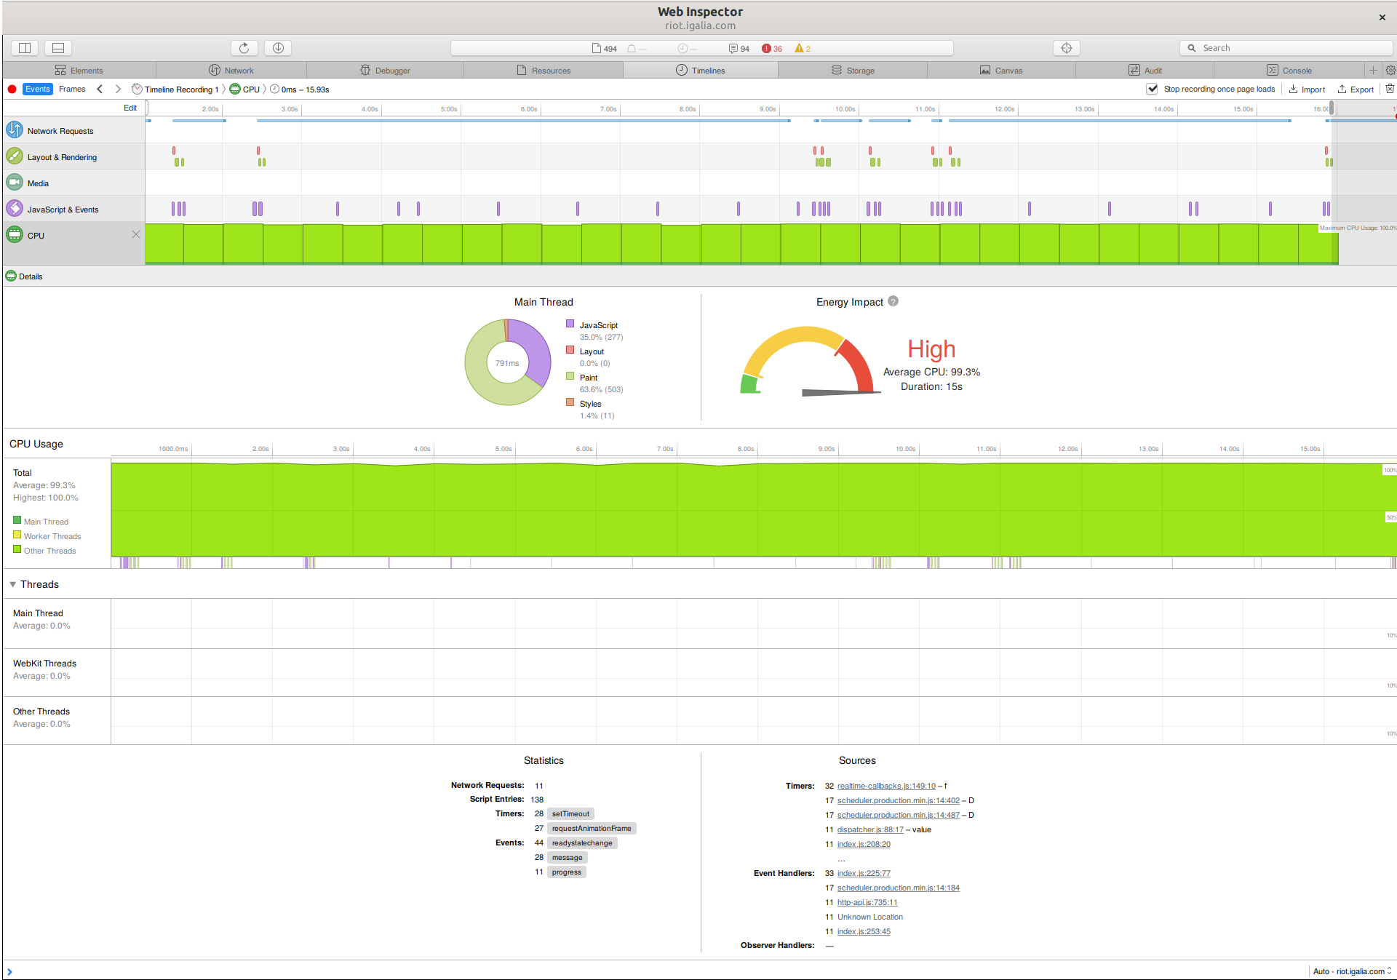Screen dimensions: 1397x980
Task: Click the Media timeline icon
Action: tap(15, 183)
